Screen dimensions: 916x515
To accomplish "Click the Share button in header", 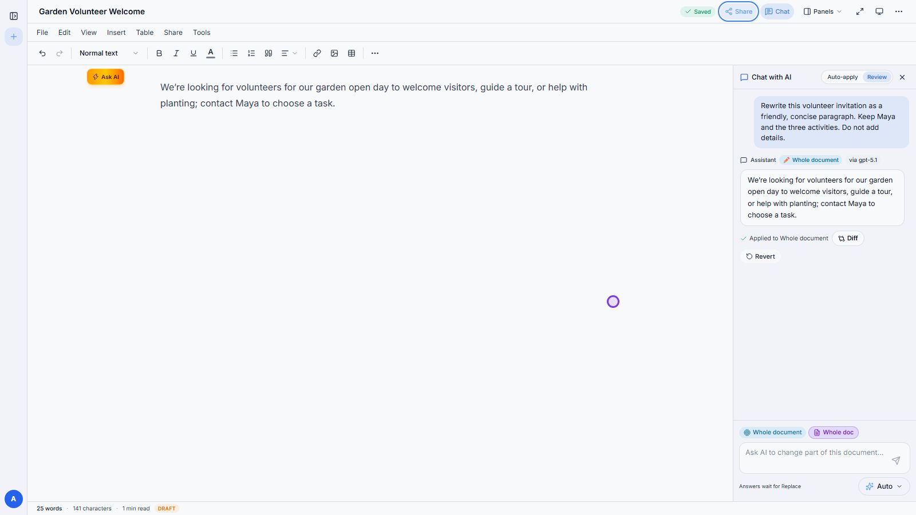I will (739, 11).
